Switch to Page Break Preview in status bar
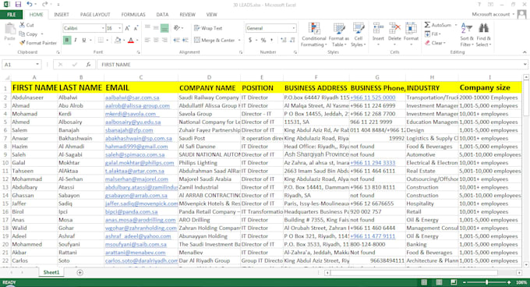530x287 pixels. tap(454, 282)
